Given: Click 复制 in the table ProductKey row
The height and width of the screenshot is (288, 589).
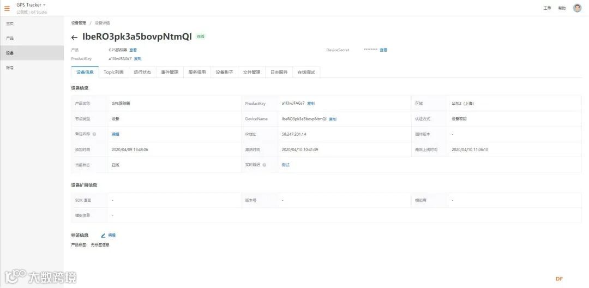Looking at the screenshot, I should (311, 103).
